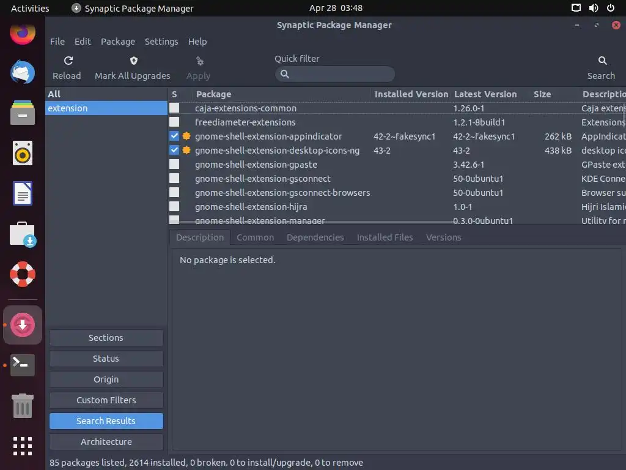Click the orange status icon for gnome-shell-extension-appindicator
Screen dimensions: 626x470
(x=186, y=136)
